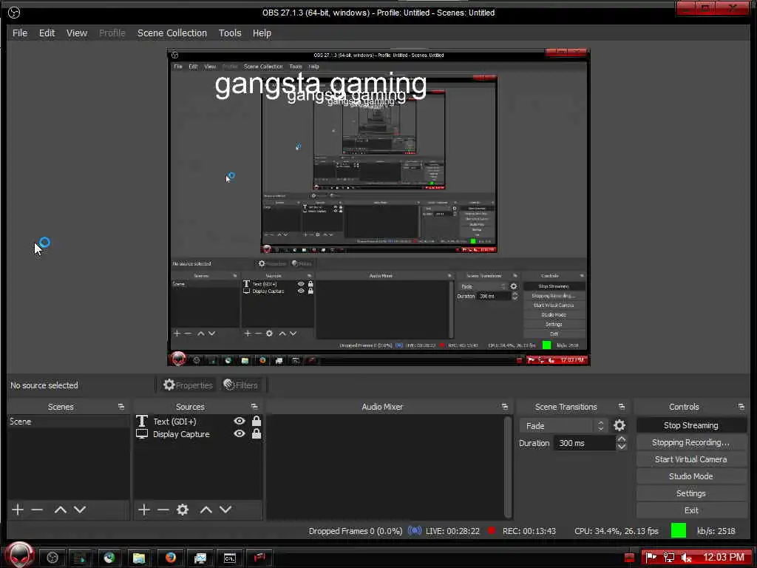The image size is (757, 568).
Task: Hide the Text (GDI+) source
Action: click(240, 421)
